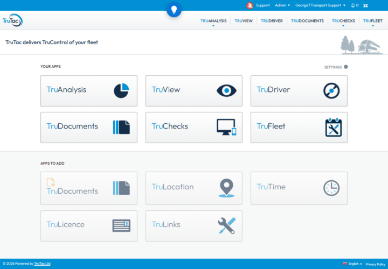Go to TRUDRIVER in navigation bar
The height and width of the screenshot is (269, 388).
(x=272, y=21)
